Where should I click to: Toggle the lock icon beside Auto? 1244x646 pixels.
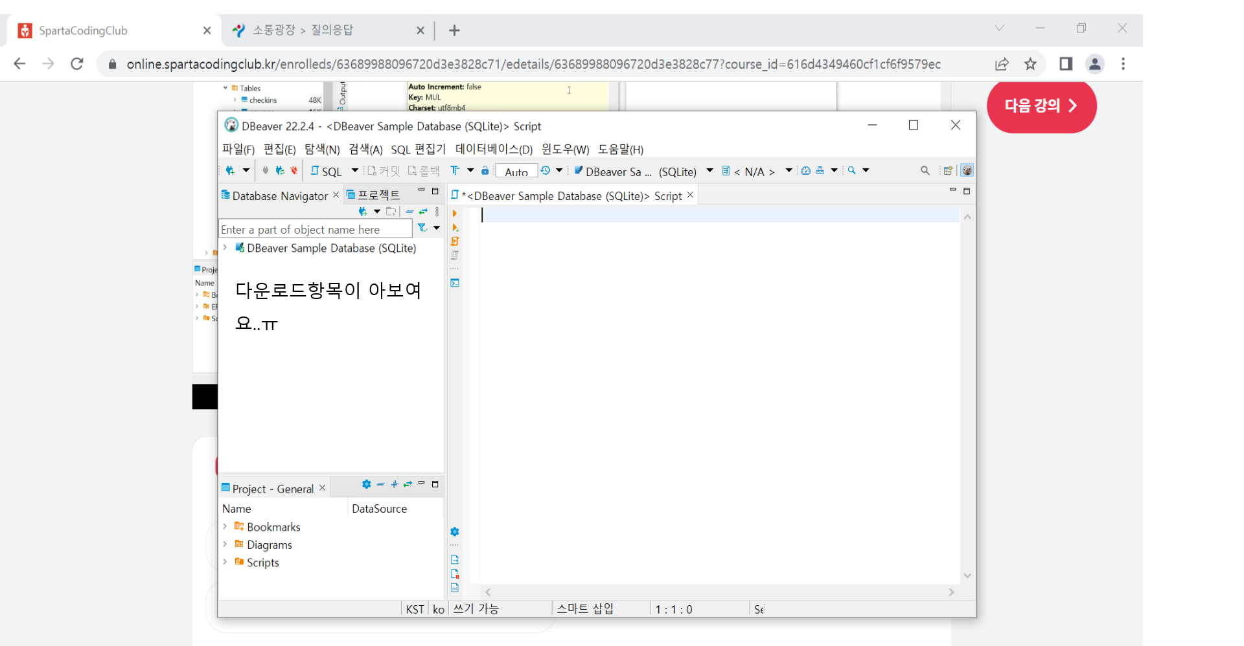click(485, 170)
